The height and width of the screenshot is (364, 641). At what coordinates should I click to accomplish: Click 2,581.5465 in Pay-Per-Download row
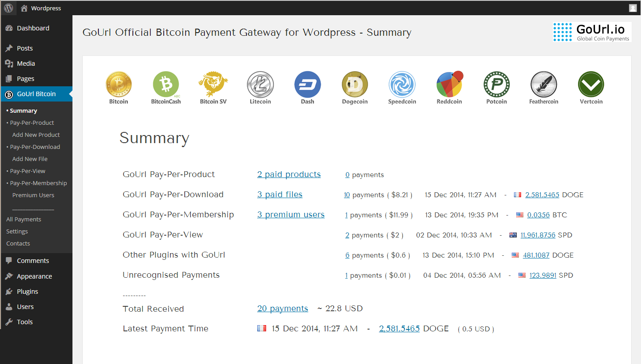pyautogui.click(x=542, y=195)
